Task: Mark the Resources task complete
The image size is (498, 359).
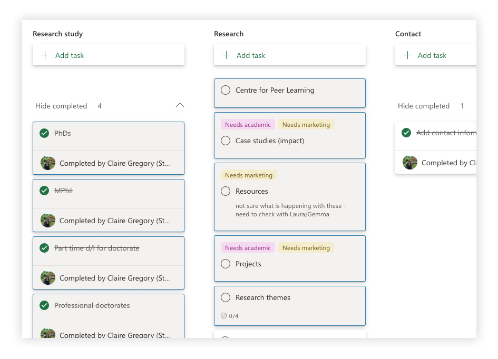Action: point(226,191)
